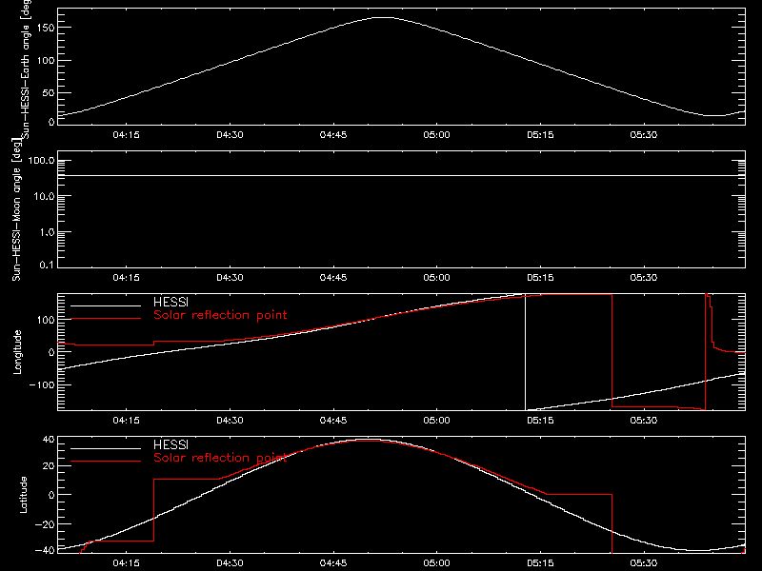Click 04:30 tick under Longitude plot
The height and width of the screenshot is (571, 762).
click(230, 420)
